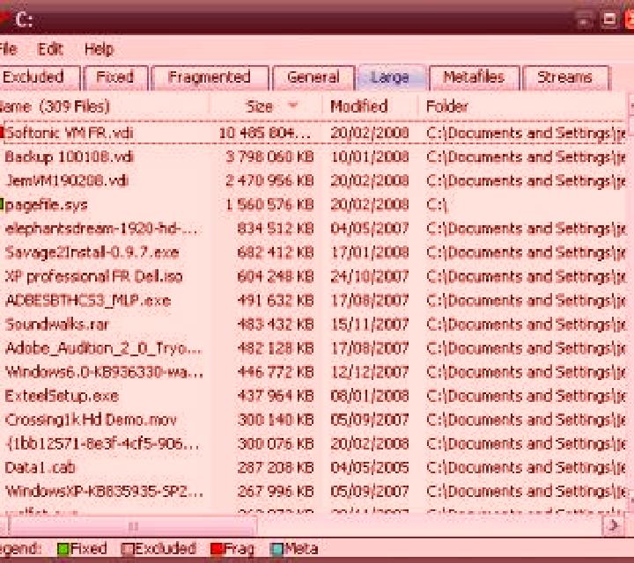Toggle sort arrow in Size column
This screenshot has height=563, width=634.
tap(292, 106)
